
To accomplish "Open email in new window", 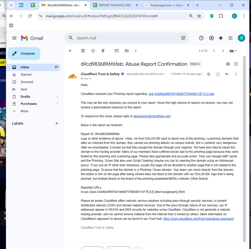I will click(236, 64).
